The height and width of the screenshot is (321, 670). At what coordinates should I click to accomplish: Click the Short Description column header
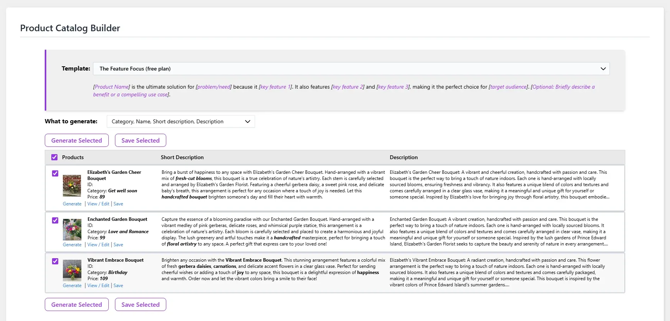point(182,157)
